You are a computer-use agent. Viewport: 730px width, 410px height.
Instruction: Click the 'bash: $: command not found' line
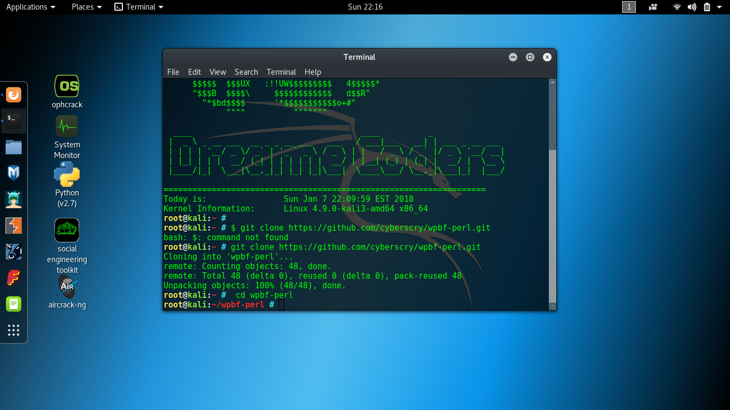(226, 238)
